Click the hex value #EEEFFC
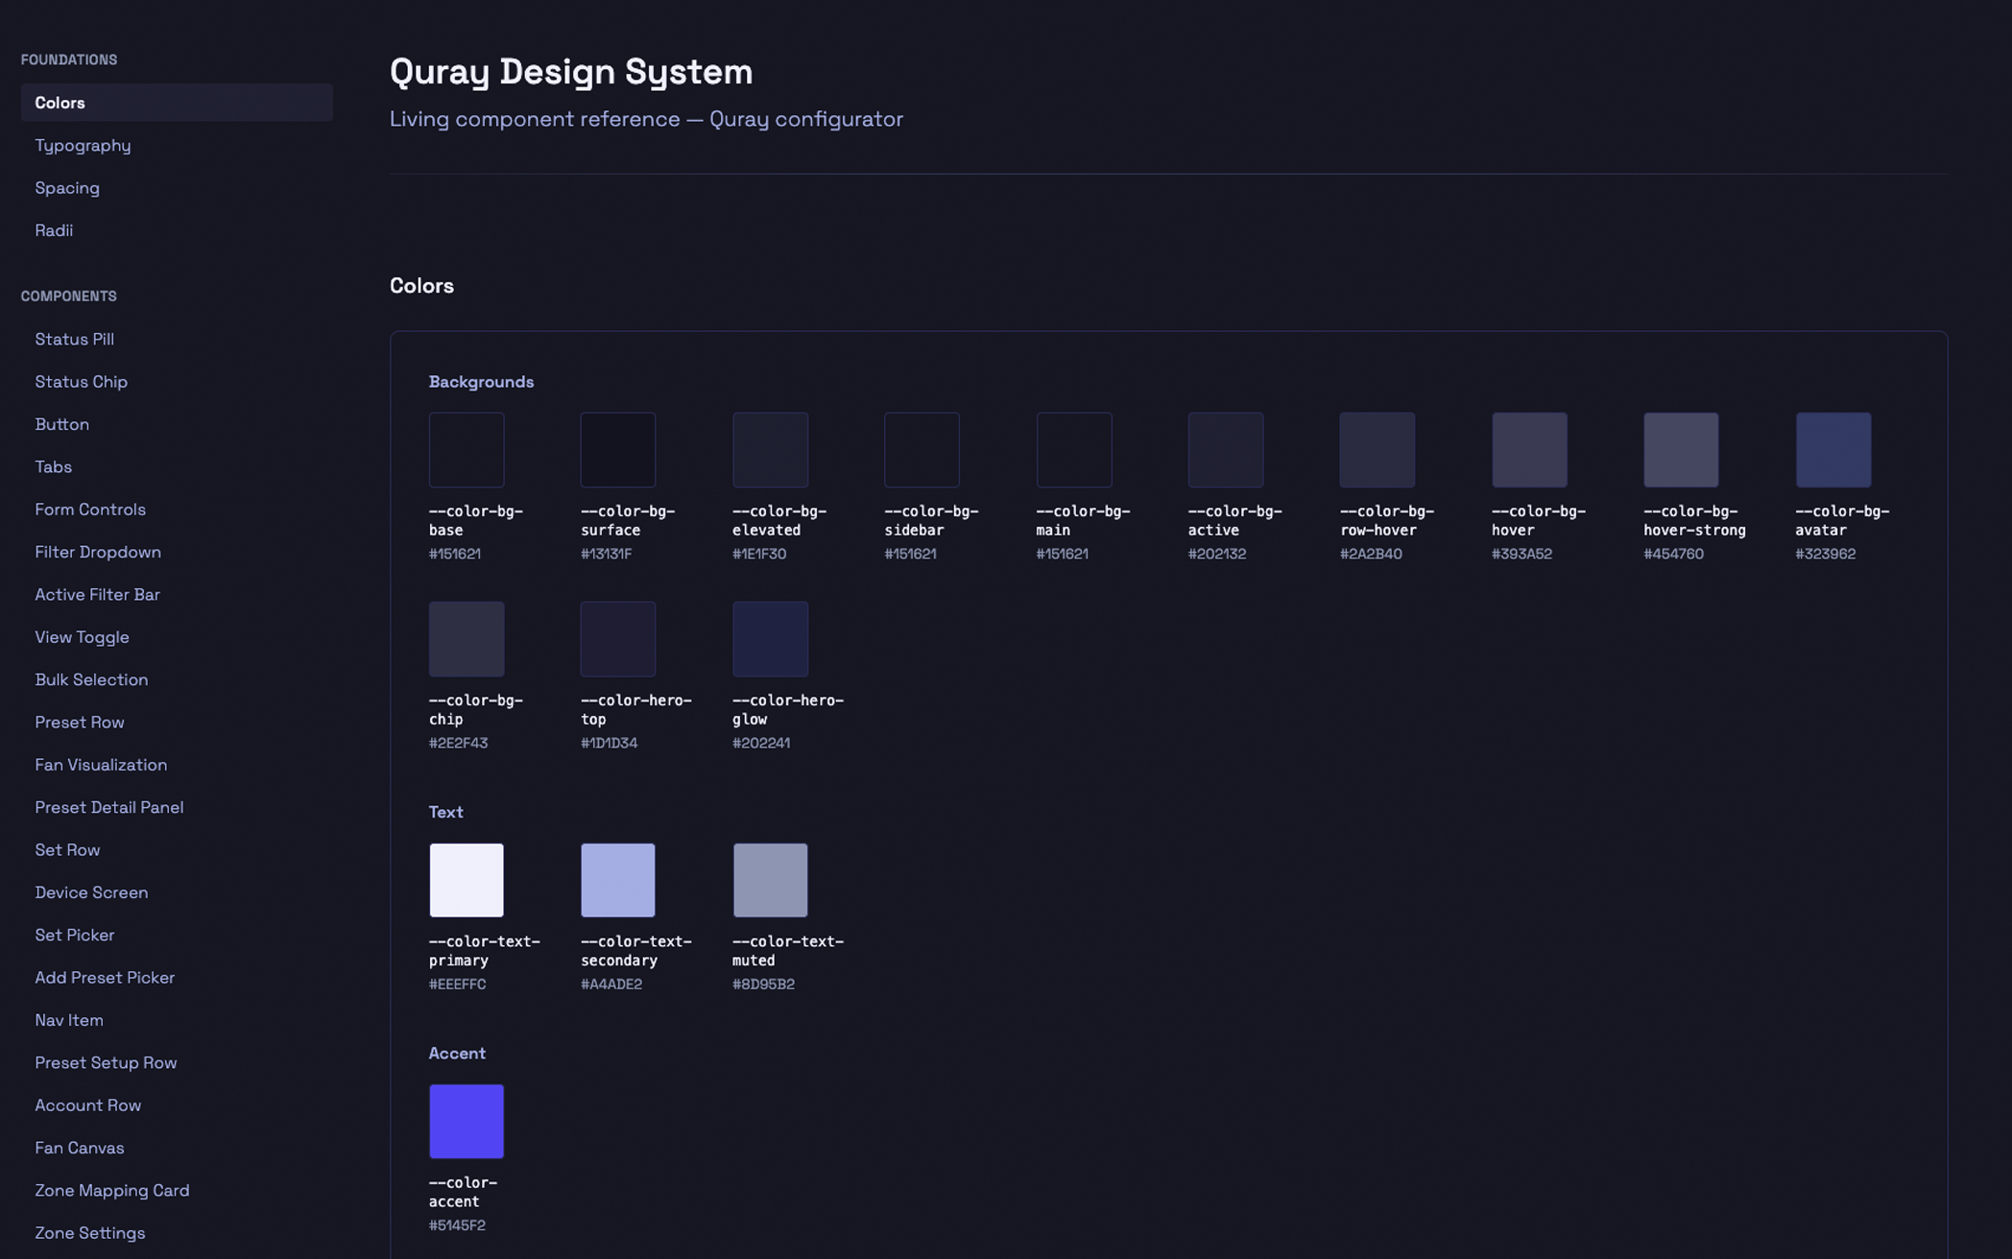Image resolution: width=2012 pixels, height=1259 pixels. [x=458, y=985]
